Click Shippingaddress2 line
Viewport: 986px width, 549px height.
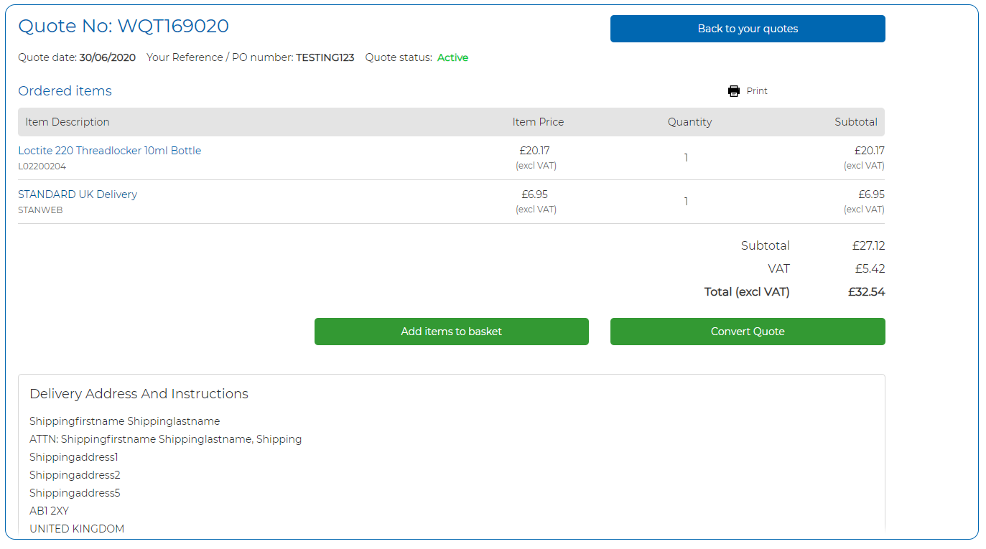(x=75, y=475)
